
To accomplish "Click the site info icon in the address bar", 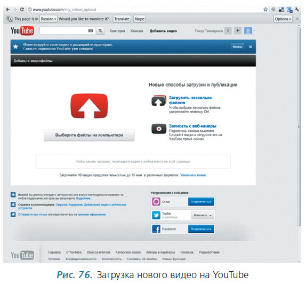I will (x=30, y=10).
